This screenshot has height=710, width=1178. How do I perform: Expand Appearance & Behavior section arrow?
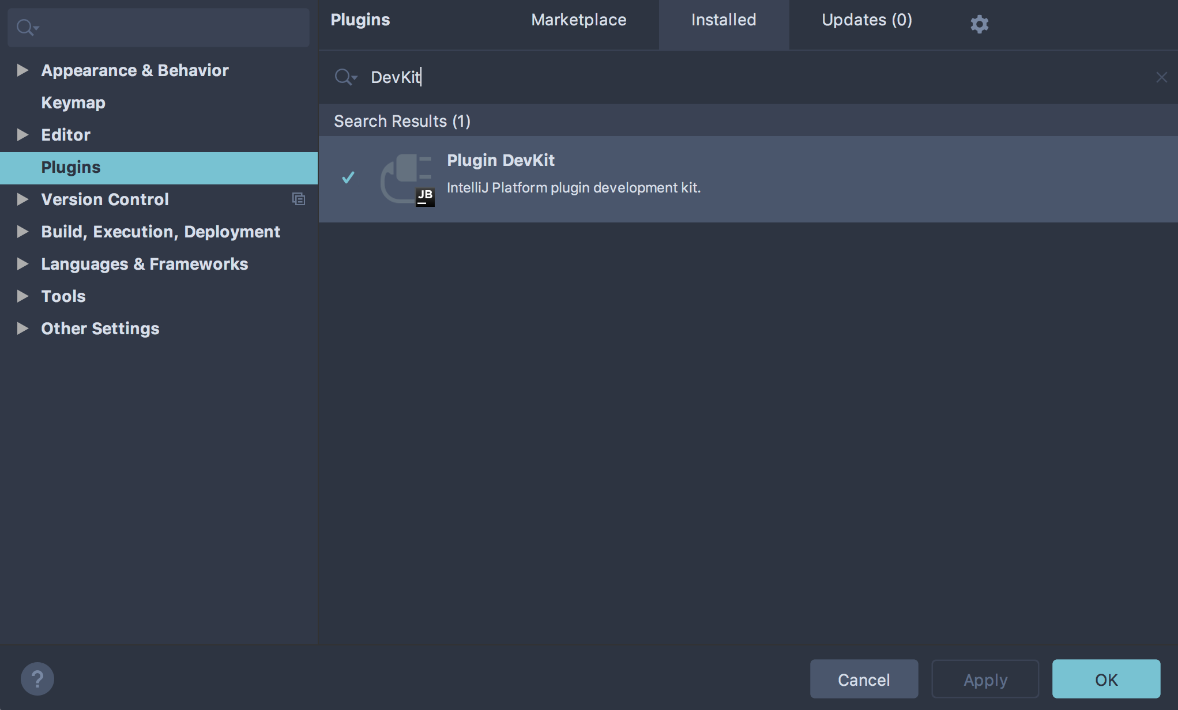click(x=22, y=70)
